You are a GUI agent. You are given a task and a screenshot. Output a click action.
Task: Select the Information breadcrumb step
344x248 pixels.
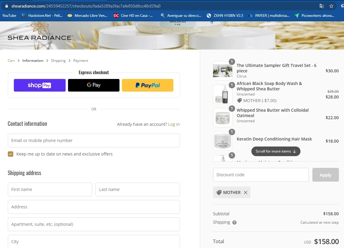tap(33, 61)
